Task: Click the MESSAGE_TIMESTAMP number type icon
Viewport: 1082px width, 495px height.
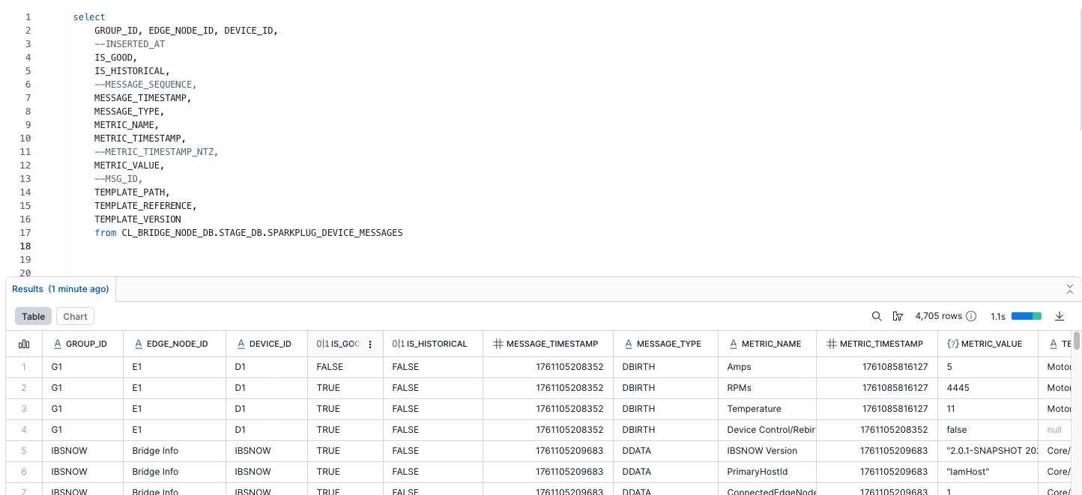Action: tap(498, 344)
